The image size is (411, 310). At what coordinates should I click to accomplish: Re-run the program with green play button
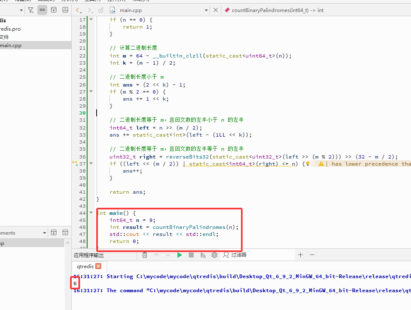tap(180, 255)
